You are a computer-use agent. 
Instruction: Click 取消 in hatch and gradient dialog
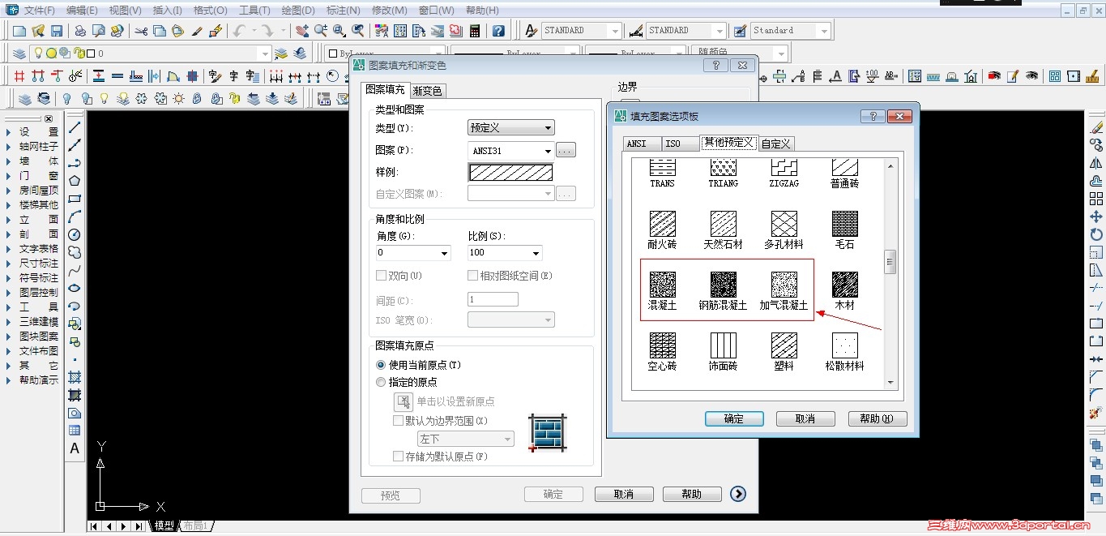[624, 494]
